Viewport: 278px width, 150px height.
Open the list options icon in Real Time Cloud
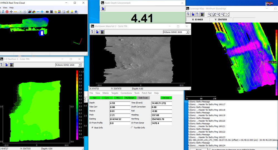pos(64,12)
